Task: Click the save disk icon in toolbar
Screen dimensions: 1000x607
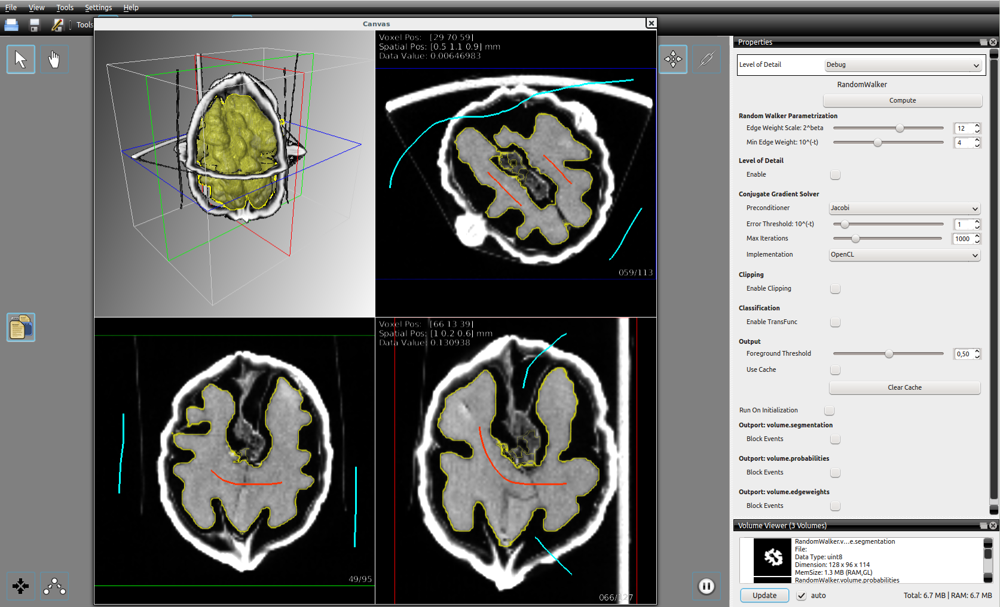Action: [x=35, y=25]
